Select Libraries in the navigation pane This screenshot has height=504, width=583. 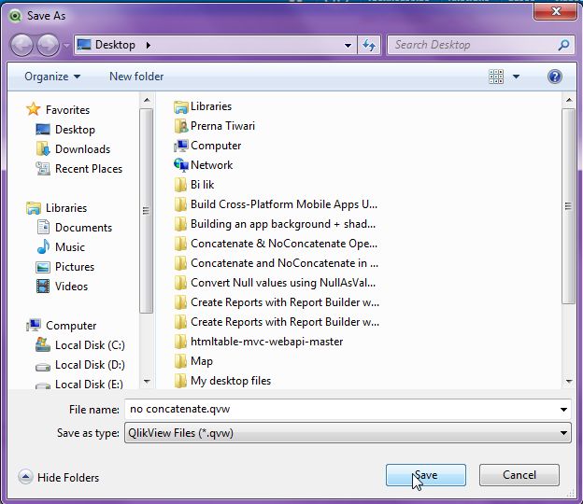click(x=66, y=207)
